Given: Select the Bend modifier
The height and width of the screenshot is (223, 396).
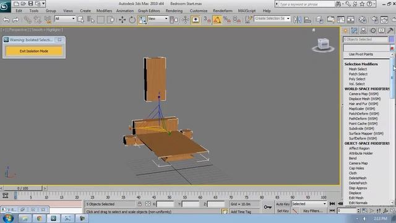Looking at the screenshot, I should tap(353, 159).
